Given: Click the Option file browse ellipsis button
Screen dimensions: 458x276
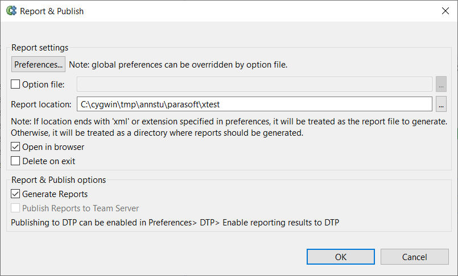Looking at the screenshot, I should 441,84.
